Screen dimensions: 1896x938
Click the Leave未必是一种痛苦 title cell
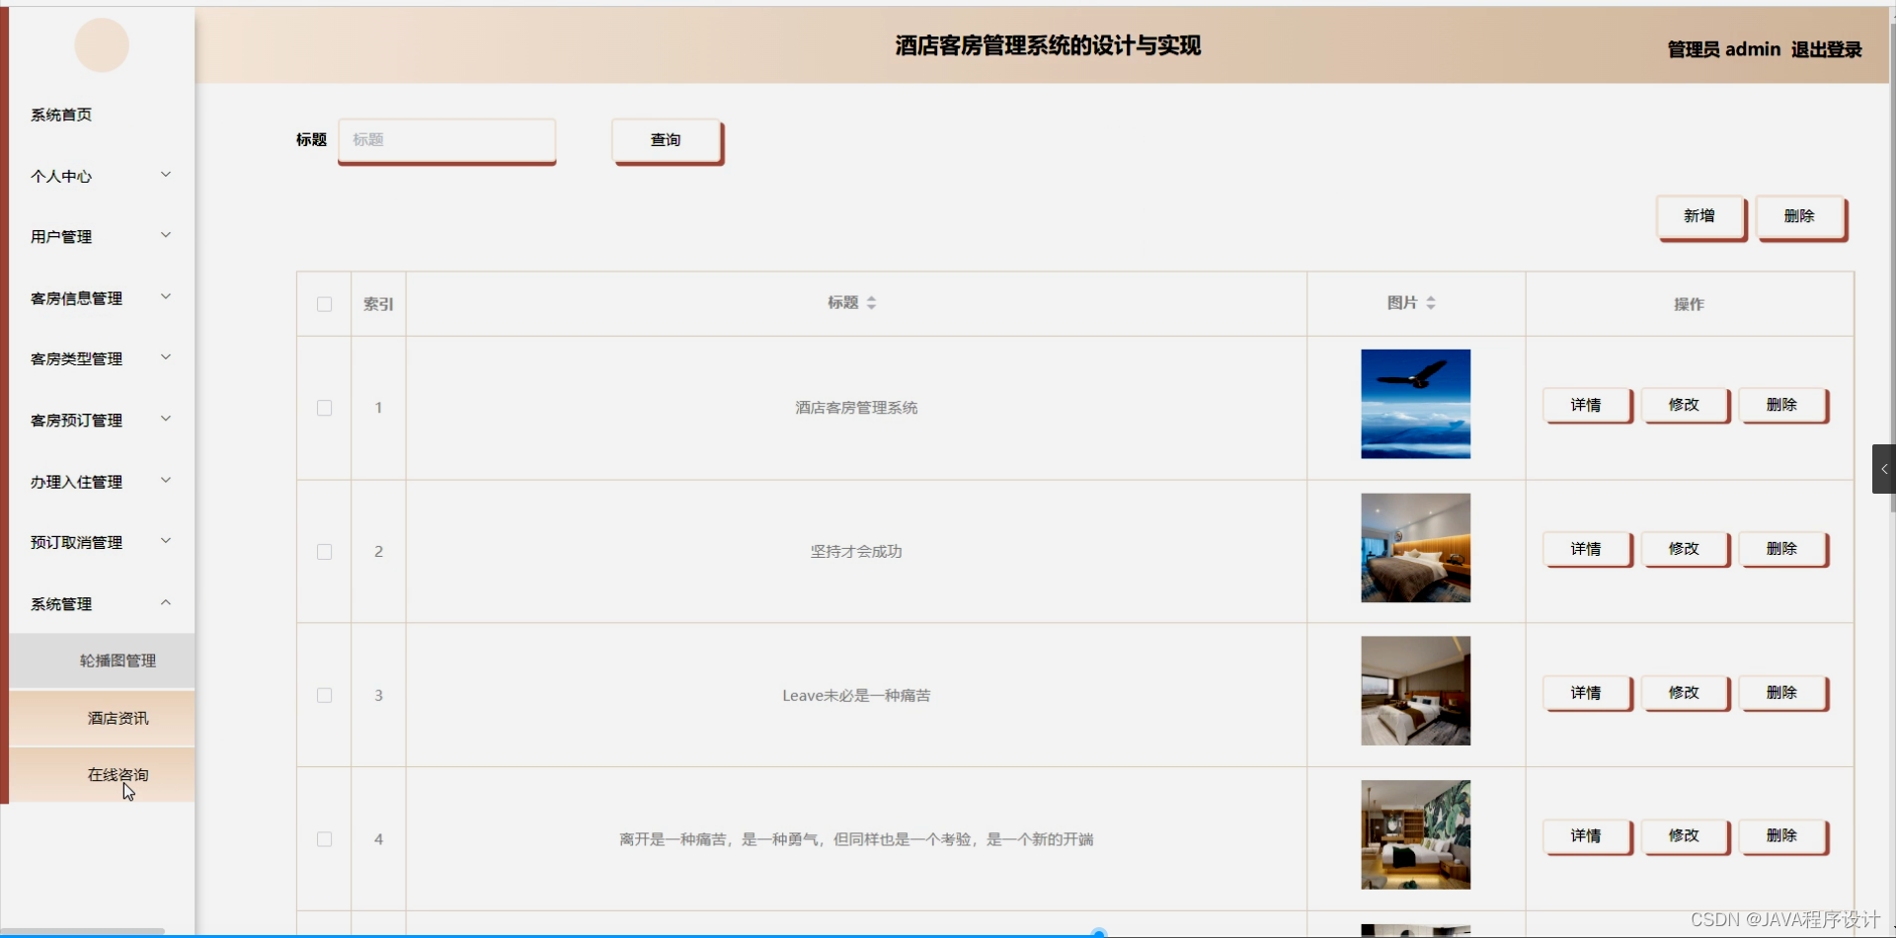tap(856, 696)
